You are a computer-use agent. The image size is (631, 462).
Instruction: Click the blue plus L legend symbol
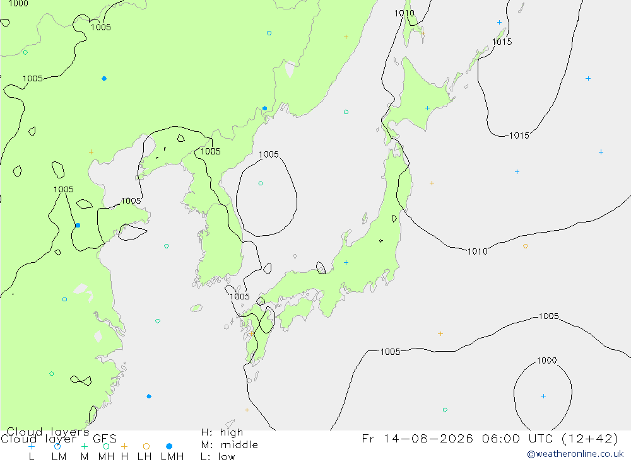point(32,446)
